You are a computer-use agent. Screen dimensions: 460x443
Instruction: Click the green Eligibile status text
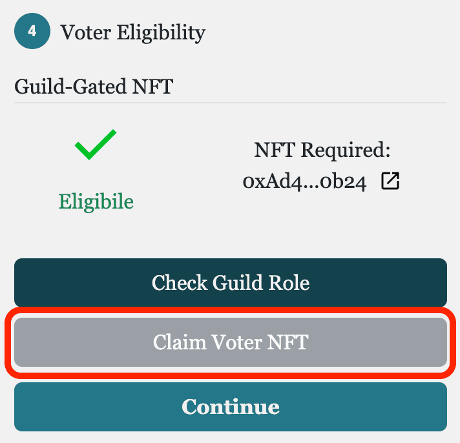96,201
